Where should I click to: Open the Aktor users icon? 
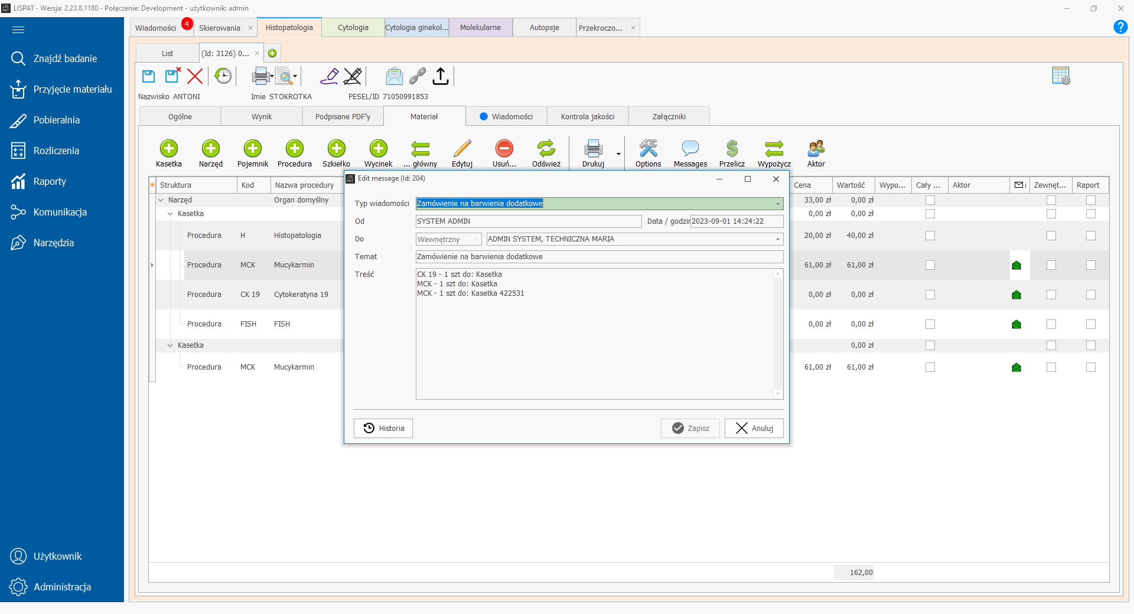tap(816, 149)
